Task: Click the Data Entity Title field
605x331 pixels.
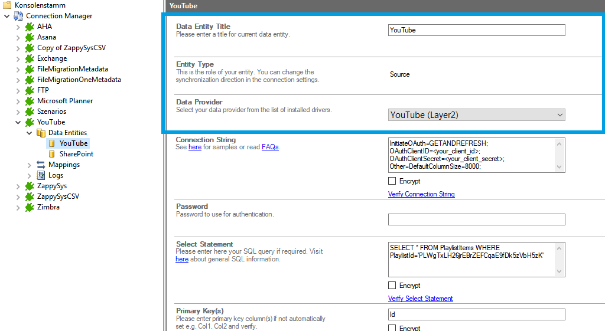Action: [476, 30]
